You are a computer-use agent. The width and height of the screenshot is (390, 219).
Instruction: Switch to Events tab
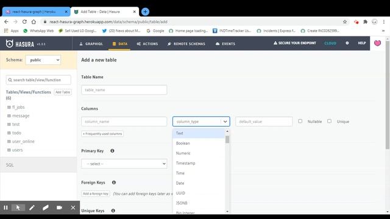click(225, 44)
